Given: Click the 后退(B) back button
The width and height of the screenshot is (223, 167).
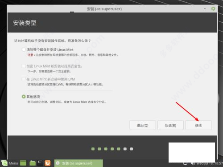Looking at the screenshot, I should coord(170,125).
